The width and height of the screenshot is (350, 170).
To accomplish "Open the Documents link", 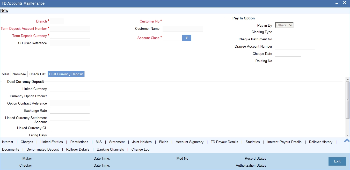I will pyautogui.click(x=11, y=149).
